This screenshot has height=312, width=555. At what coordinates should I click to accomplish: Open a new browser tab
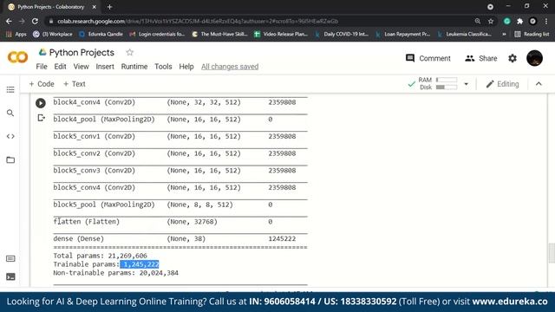pyautogui.click(x=109, y=7)
